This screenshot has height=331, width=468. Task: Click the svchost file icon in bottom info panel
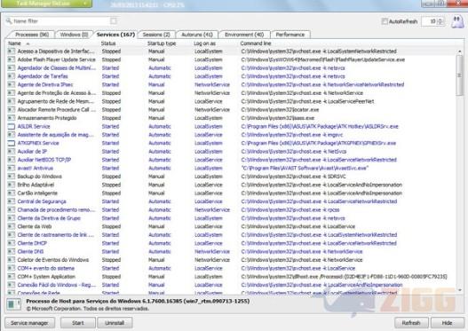pos(13,304)
